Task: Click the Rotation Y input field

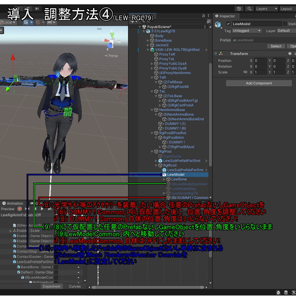Action: (x=279, y=66)
